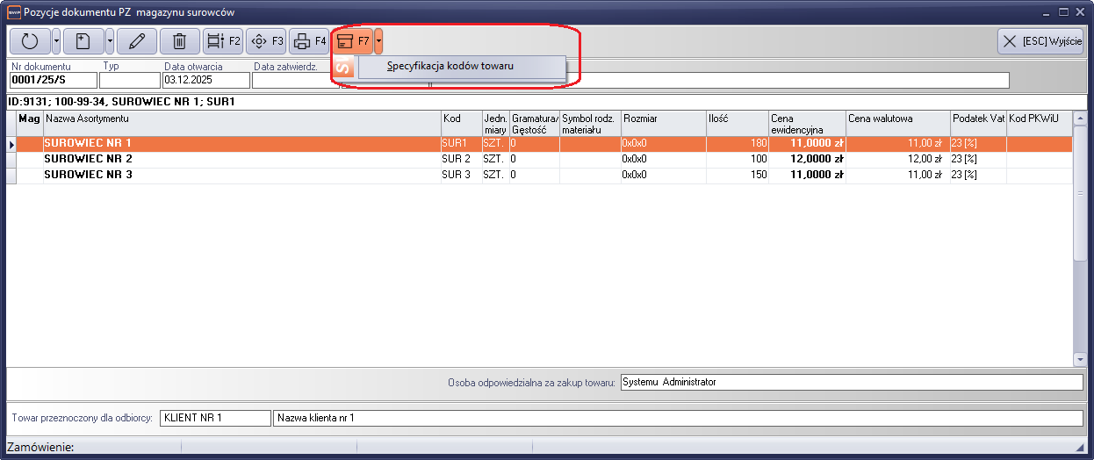Expand the refresh button dropdown arrow
This screenshot has width=1094, height=460.
(x=56, y=41)
